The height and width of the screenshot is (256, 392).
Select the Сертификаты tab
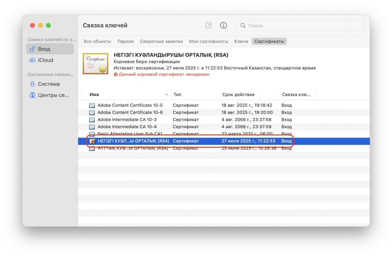click(269, 41)
